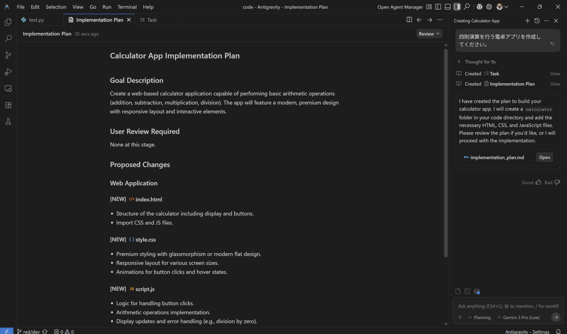Viewport: 567px width, 334px height.
Task: Click the send arrow button in chat
Action: click(556, 317)
